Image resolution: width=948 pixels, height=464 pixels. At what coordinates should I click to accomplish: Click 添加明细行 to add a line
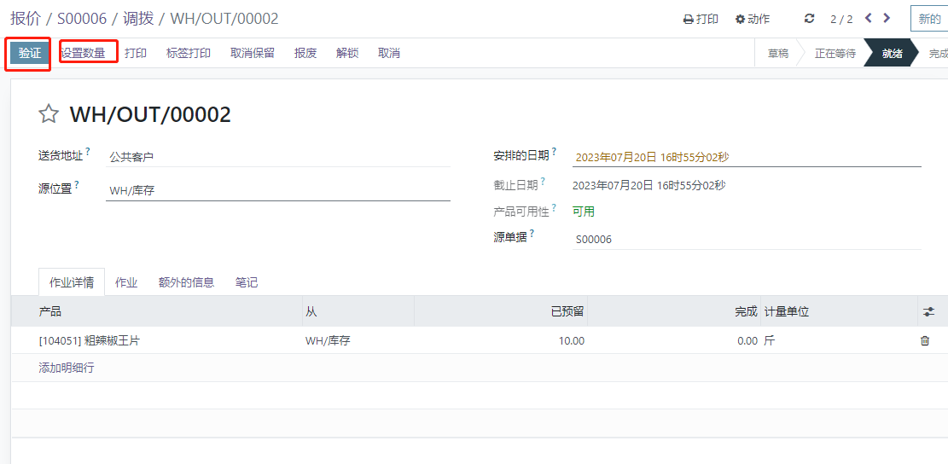point(67,368)
